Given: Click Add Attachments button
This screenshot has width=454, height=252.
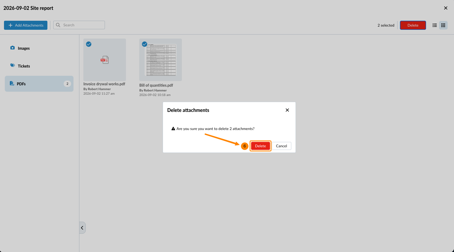Looking at the screenshot, I should click(26, 25).
